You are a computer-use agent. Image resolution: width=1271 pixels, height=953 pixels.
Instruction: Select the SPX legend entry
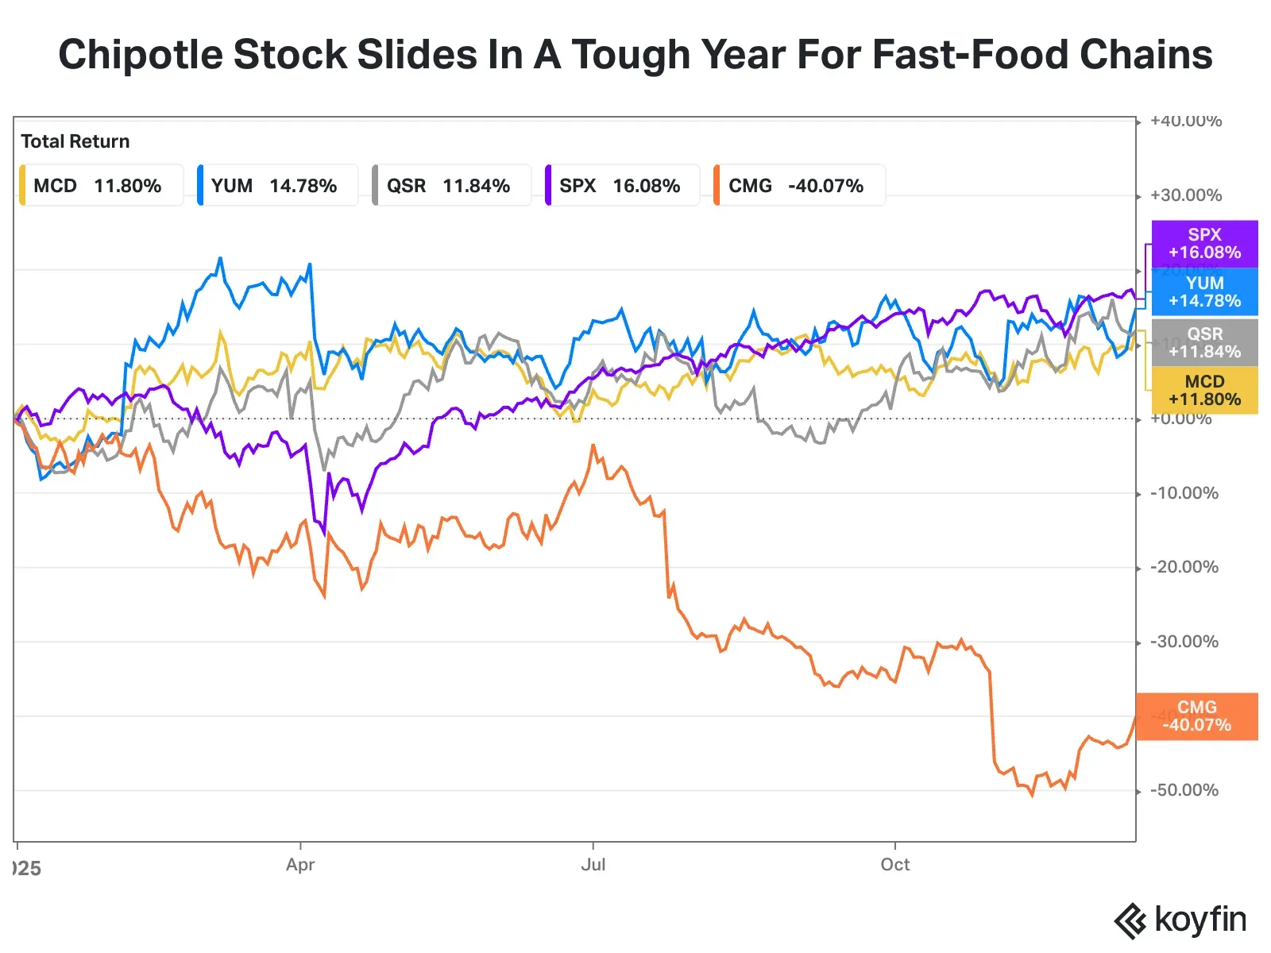(622, 186)
